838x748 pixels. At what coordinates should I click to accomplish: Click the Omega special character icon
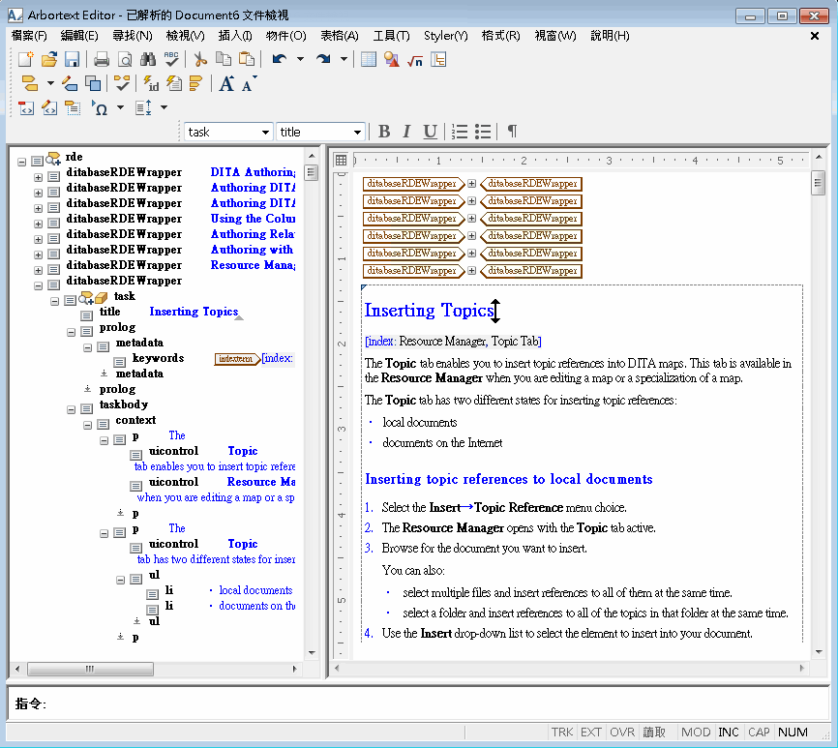point(100,108)
